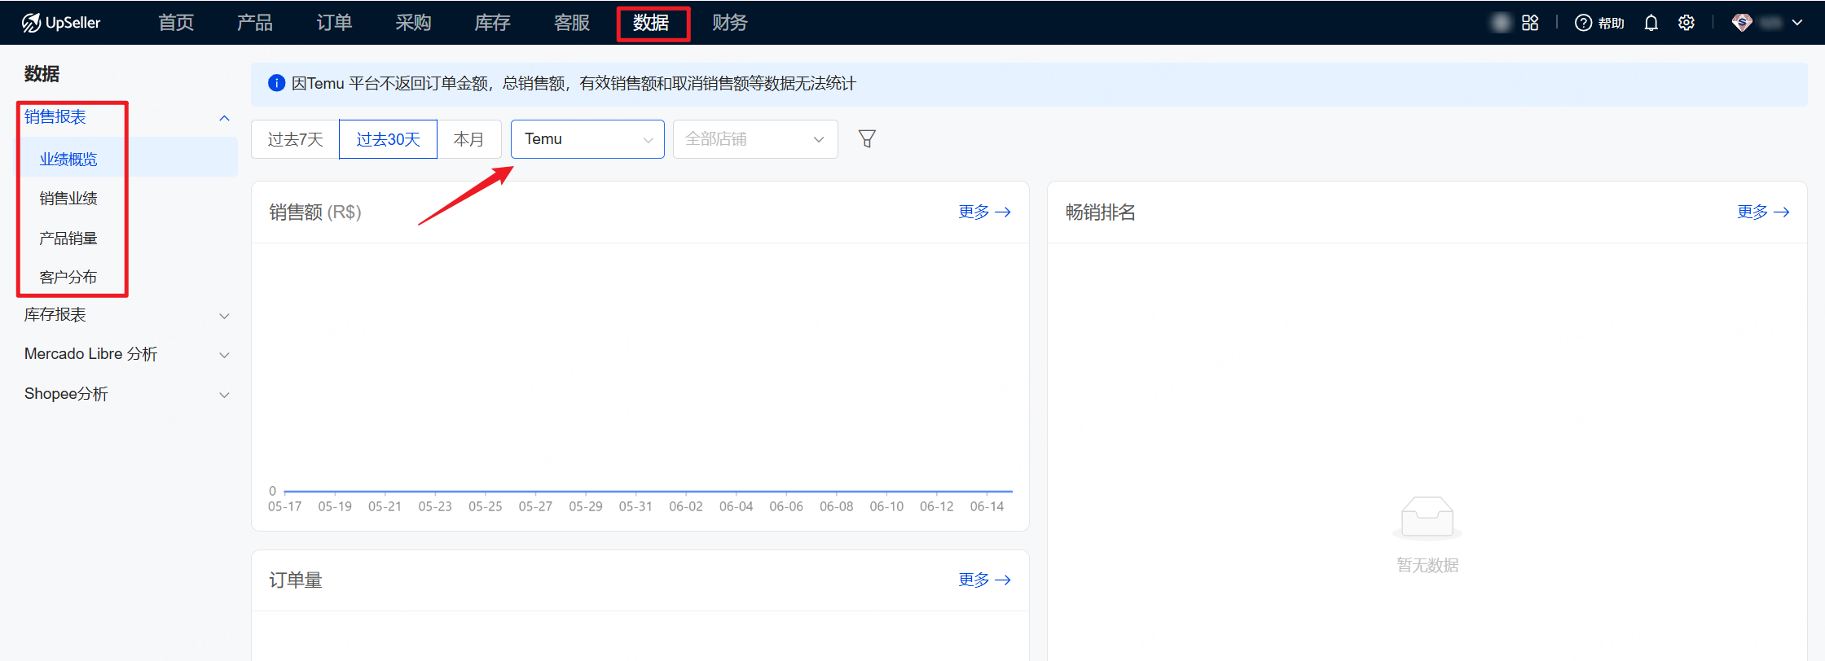The height and width of the screenshot is (661, 1825).
Task: Click the UpSeller logo
Action: 61,23
